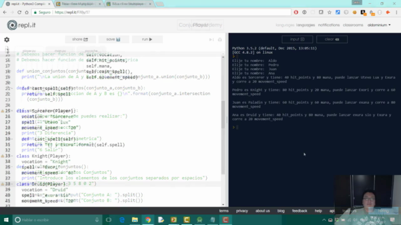Open Task View on the taskbar

pyautogui.click(x=108, y=220)
